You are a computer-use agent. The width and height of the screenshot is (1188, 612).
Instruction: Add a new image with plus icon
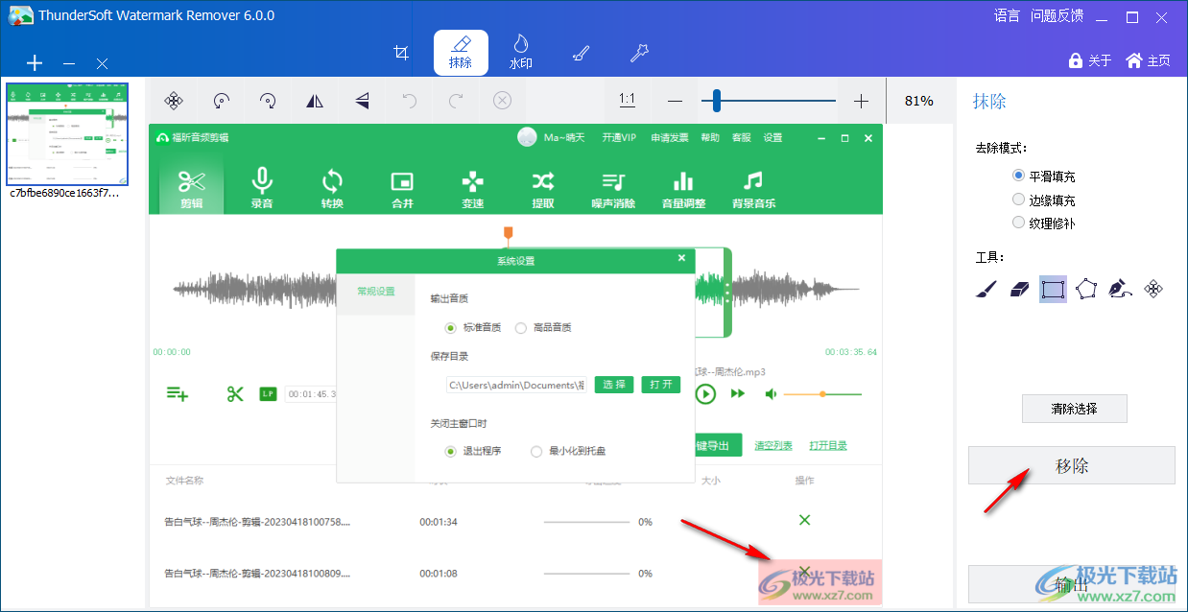[x=35, y=63]
